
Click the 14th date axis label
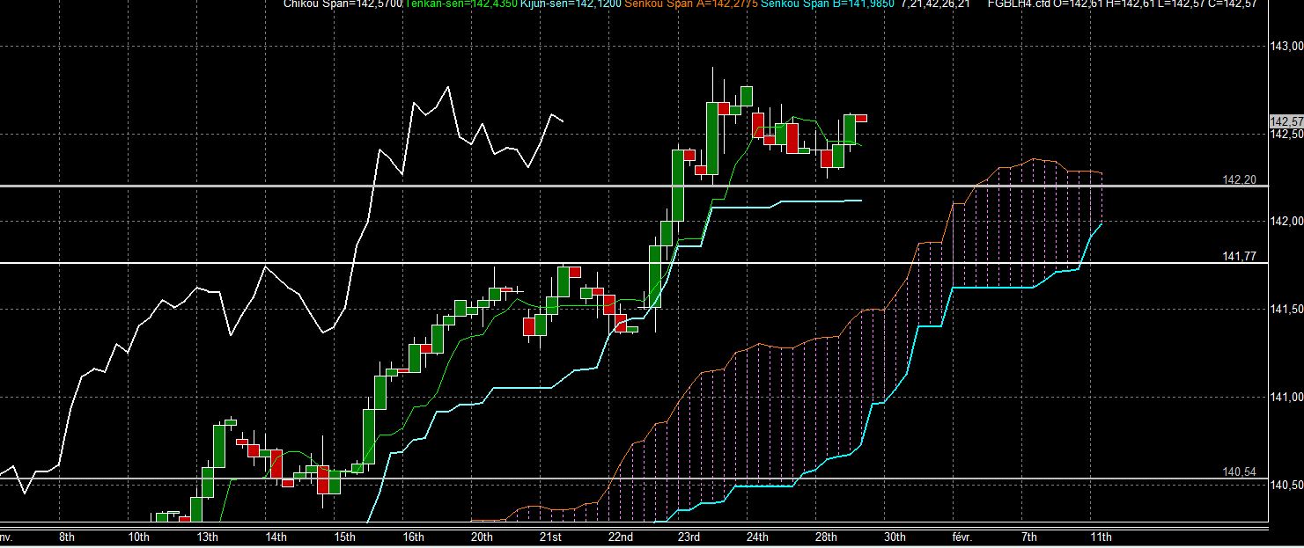(x=276, y=537)
